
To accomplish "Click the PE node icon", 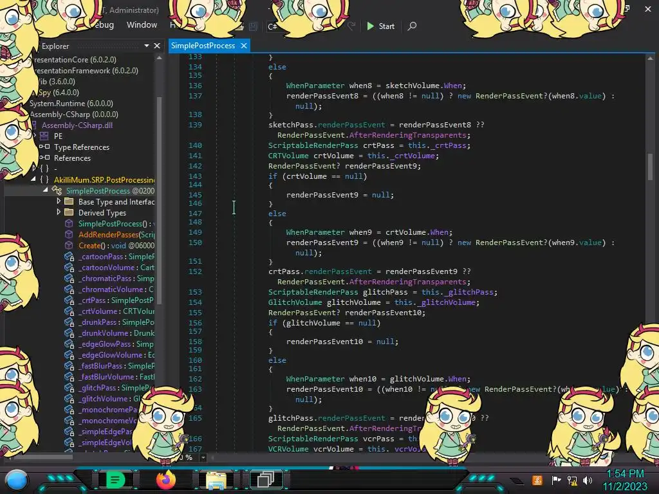I will 44,136.
